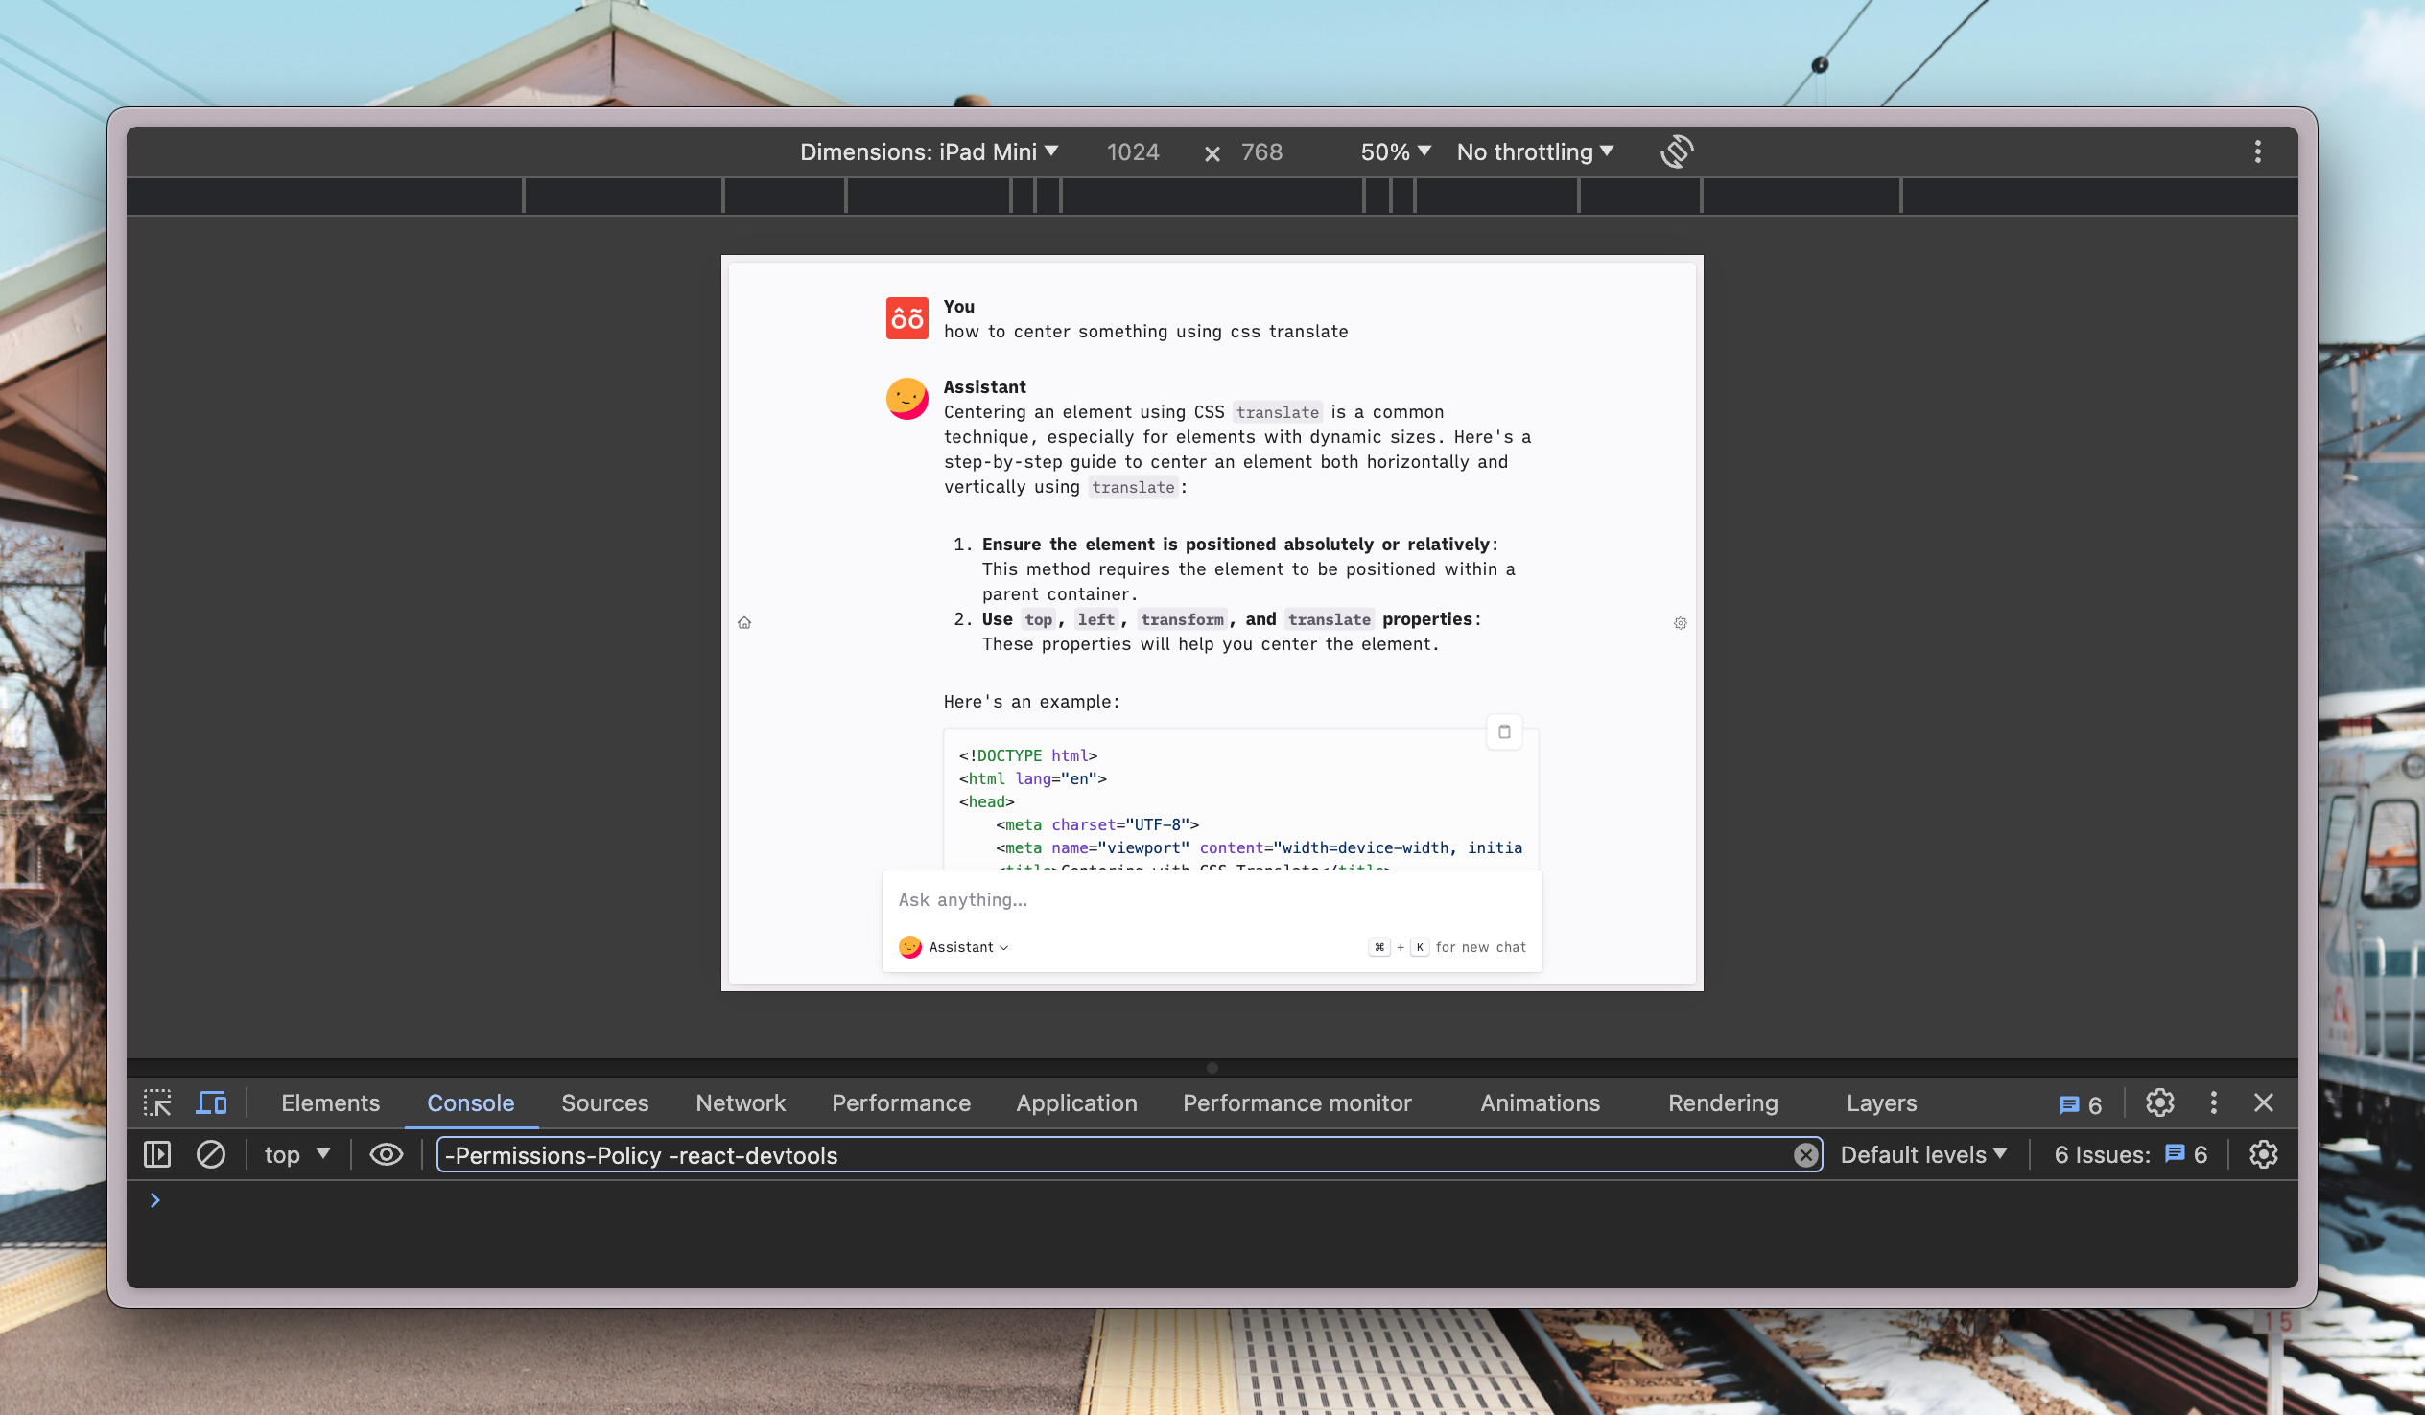The image size is (2425, 1415).
Task: Switch to the Network tab
Action: [x=740, y=1102]
